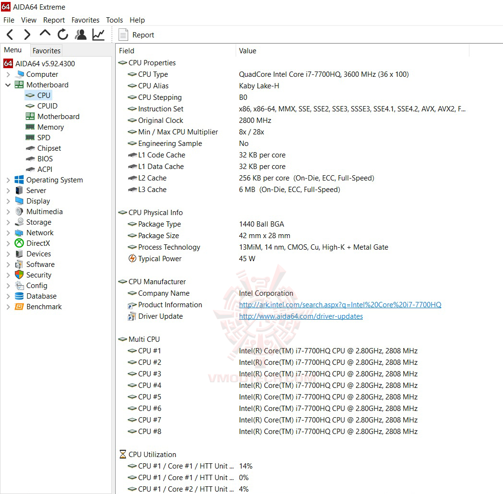Select the Config tree item
This screenshot has width=503, height=494.
tap(36, 286)
